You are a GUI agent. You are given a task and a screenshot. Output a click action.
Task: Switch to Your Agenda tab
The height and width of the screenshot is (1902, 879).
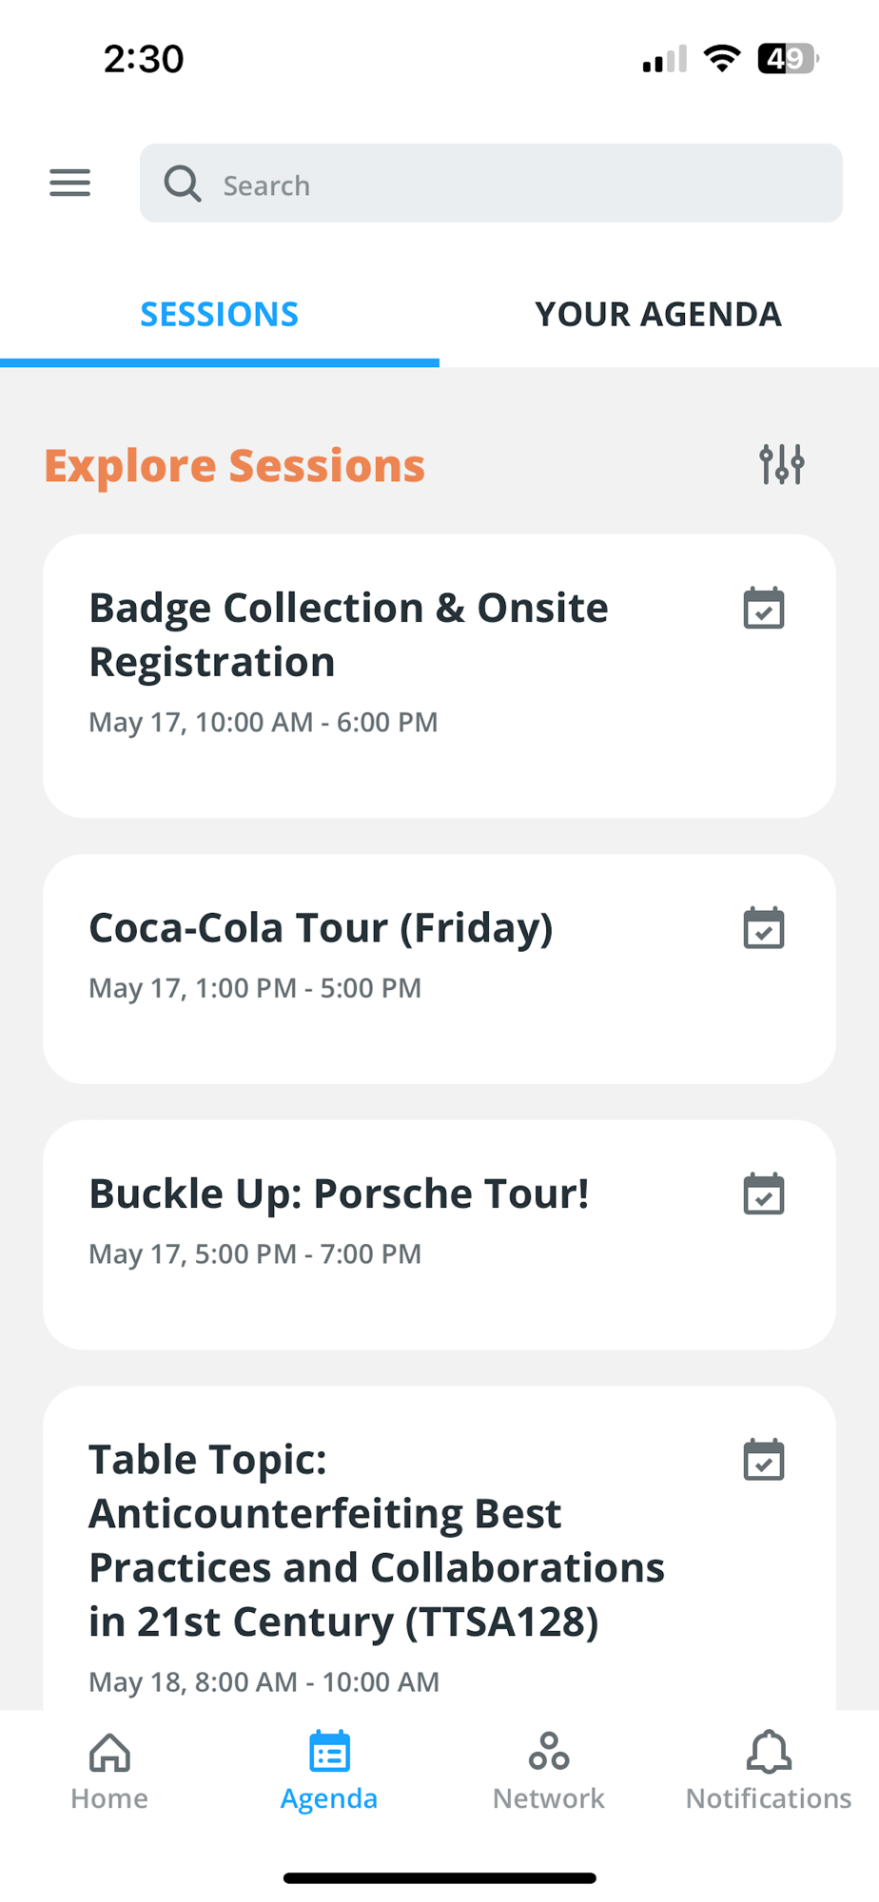(658, 314)
